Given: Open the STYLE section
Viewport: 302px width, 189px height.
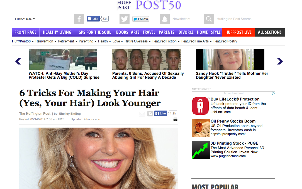Looking at the screenshot, I should click(x=216, y=32).
